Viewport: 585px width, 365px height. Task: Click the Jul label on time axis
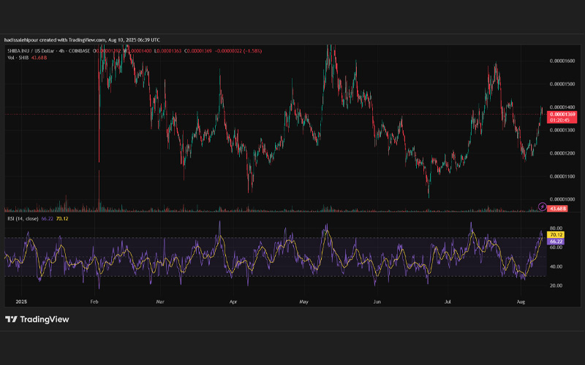tap(448, 301)
